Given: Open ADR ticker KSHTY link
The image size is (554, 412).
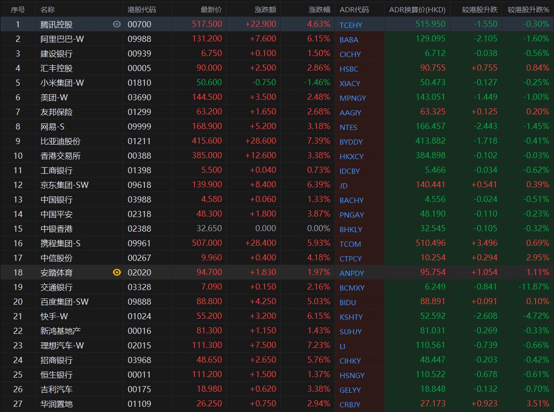Looking at the screenshot, I should click(x=351, y=317).
